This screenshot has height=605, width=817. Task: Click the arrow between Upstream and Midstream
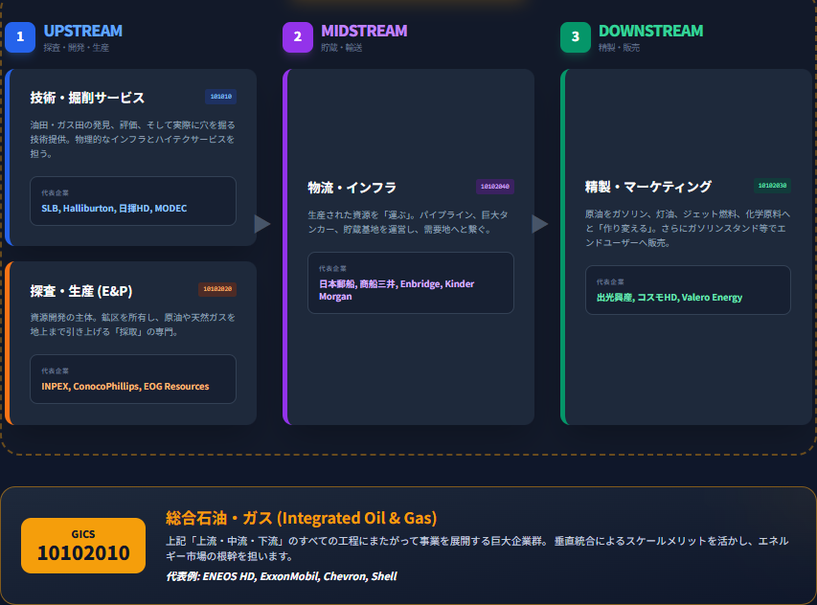pos(261,223)
